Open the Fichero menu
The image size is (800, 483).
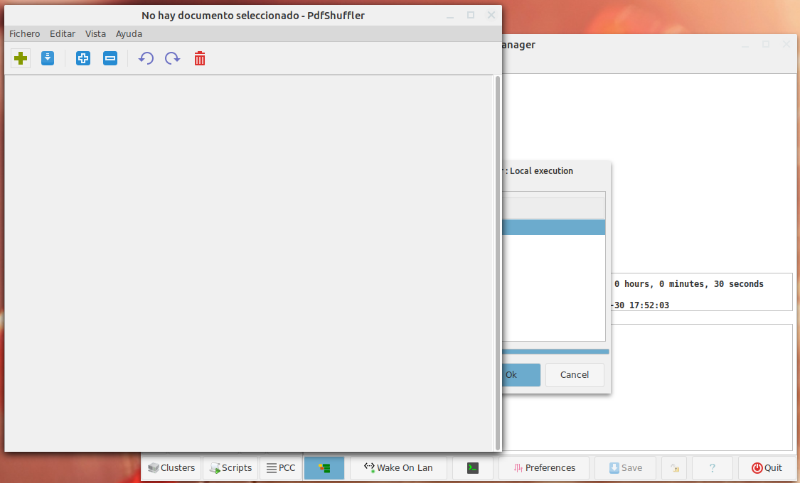24,33
